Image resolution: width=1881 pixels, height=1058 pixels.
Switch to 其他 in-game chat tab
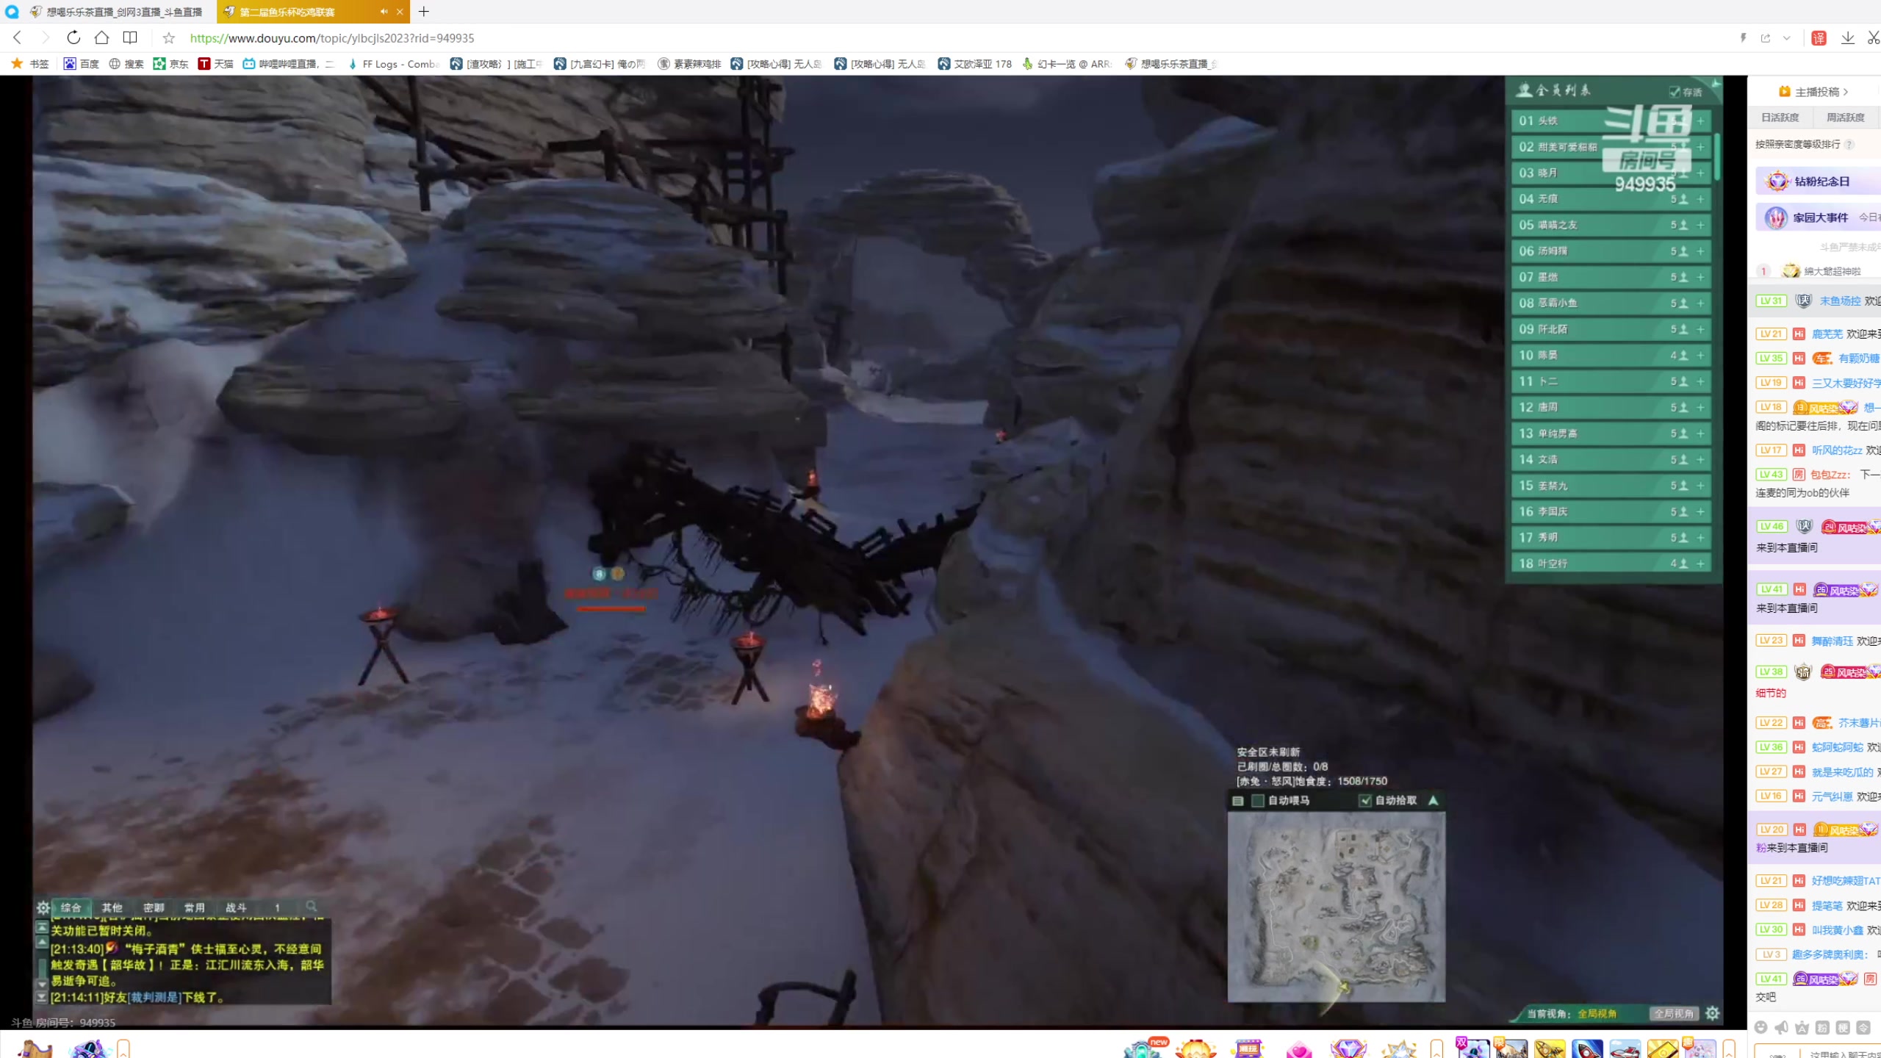[x=112, y=907]
